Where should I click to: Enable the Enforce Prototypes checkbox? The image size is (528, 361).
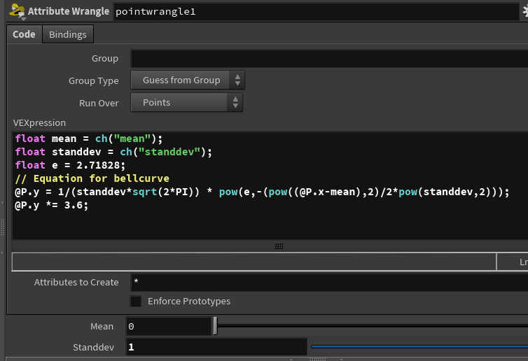pyautogui.click(x=136, y=302)
